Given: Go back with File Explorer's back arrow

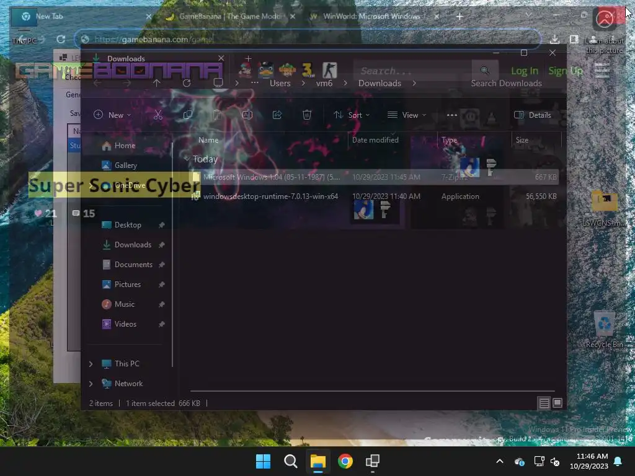Looking at the screenshot, I should (x=97, y=83).
